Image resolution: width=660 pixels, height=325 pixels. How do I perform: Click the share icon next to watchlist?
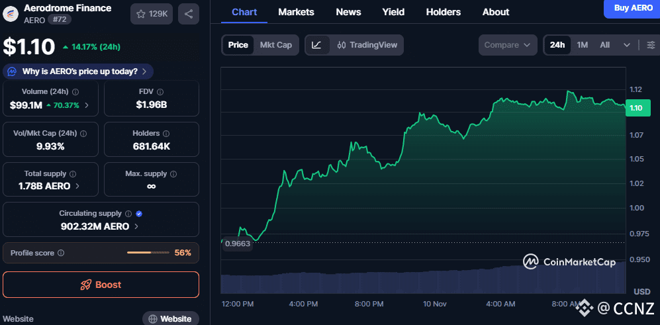point(189,14)
